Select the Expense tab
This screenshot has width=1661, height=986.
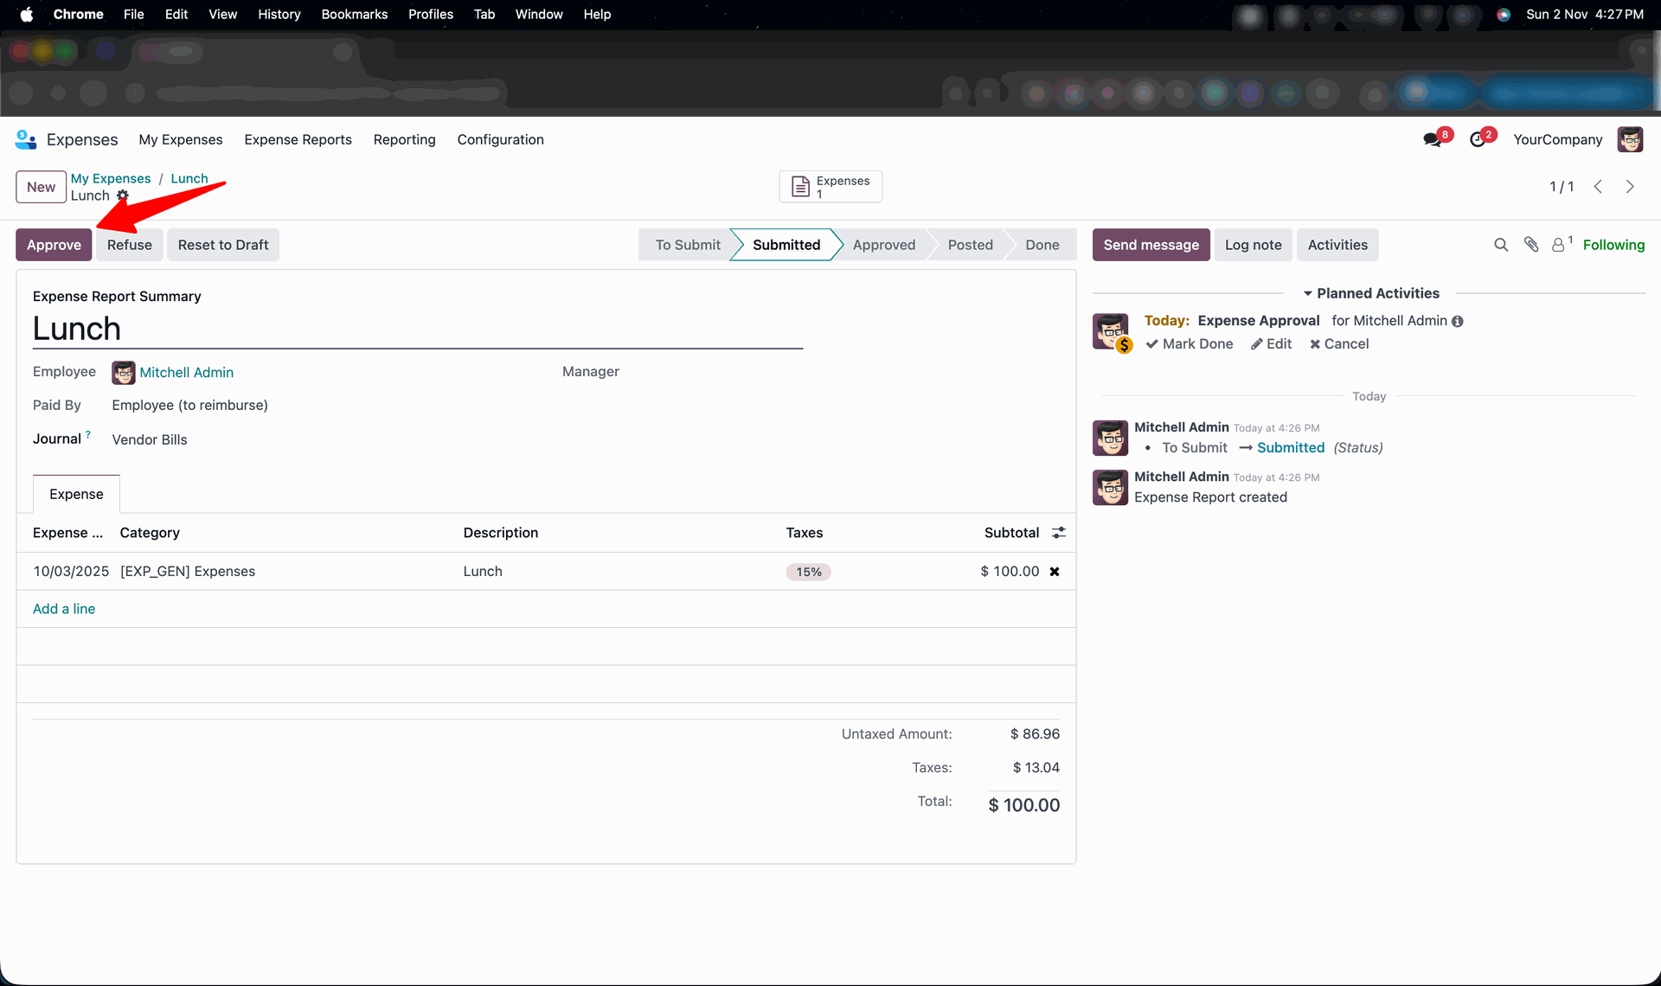pyautogui.click(x=76, y=494)
